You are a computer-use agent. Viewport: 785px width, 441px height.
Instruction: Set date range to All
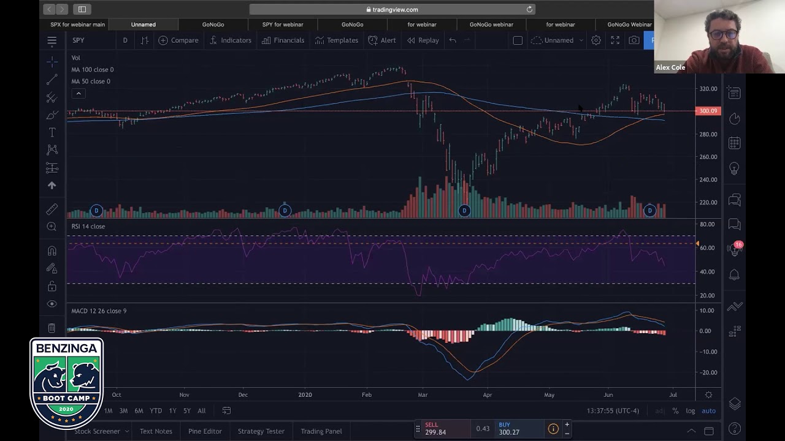click(x=201, y=411)
